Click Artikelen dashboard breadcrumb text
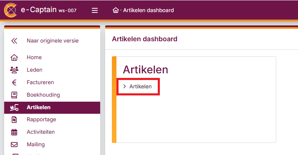The width and height of the screenshot is (298, 155). point(149,10)
